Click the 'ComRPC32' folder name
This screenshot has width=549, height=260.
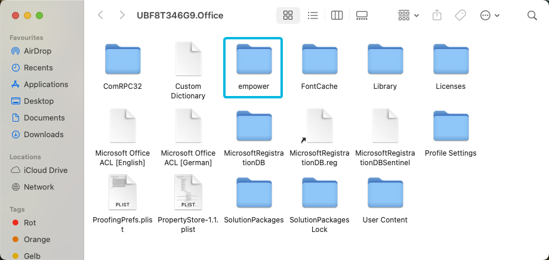[x=122, y=86]
